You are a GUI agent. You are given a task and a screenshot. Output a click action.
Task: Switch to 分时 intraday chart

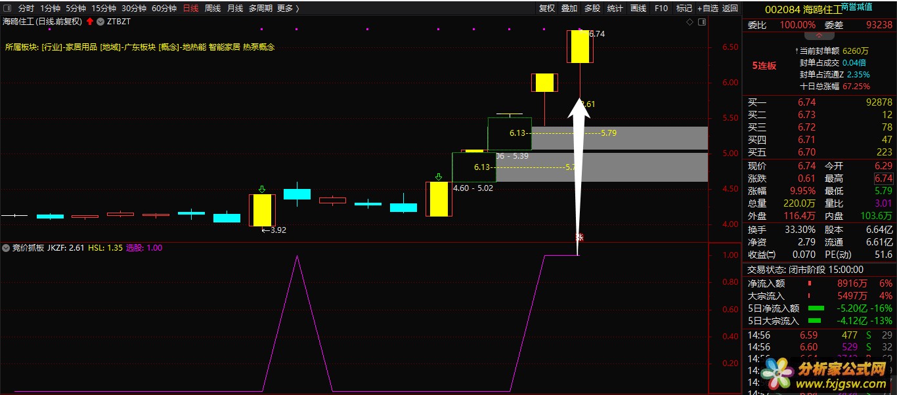[26, 9]
